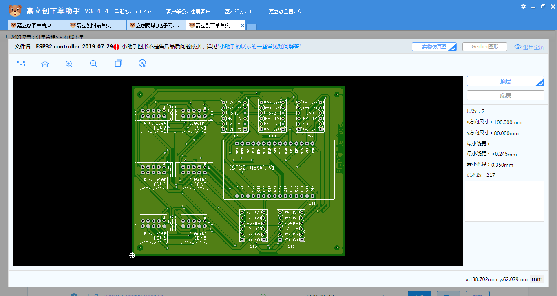
Task: Click the 最小线宽 label
Action: tap(479, 144)
